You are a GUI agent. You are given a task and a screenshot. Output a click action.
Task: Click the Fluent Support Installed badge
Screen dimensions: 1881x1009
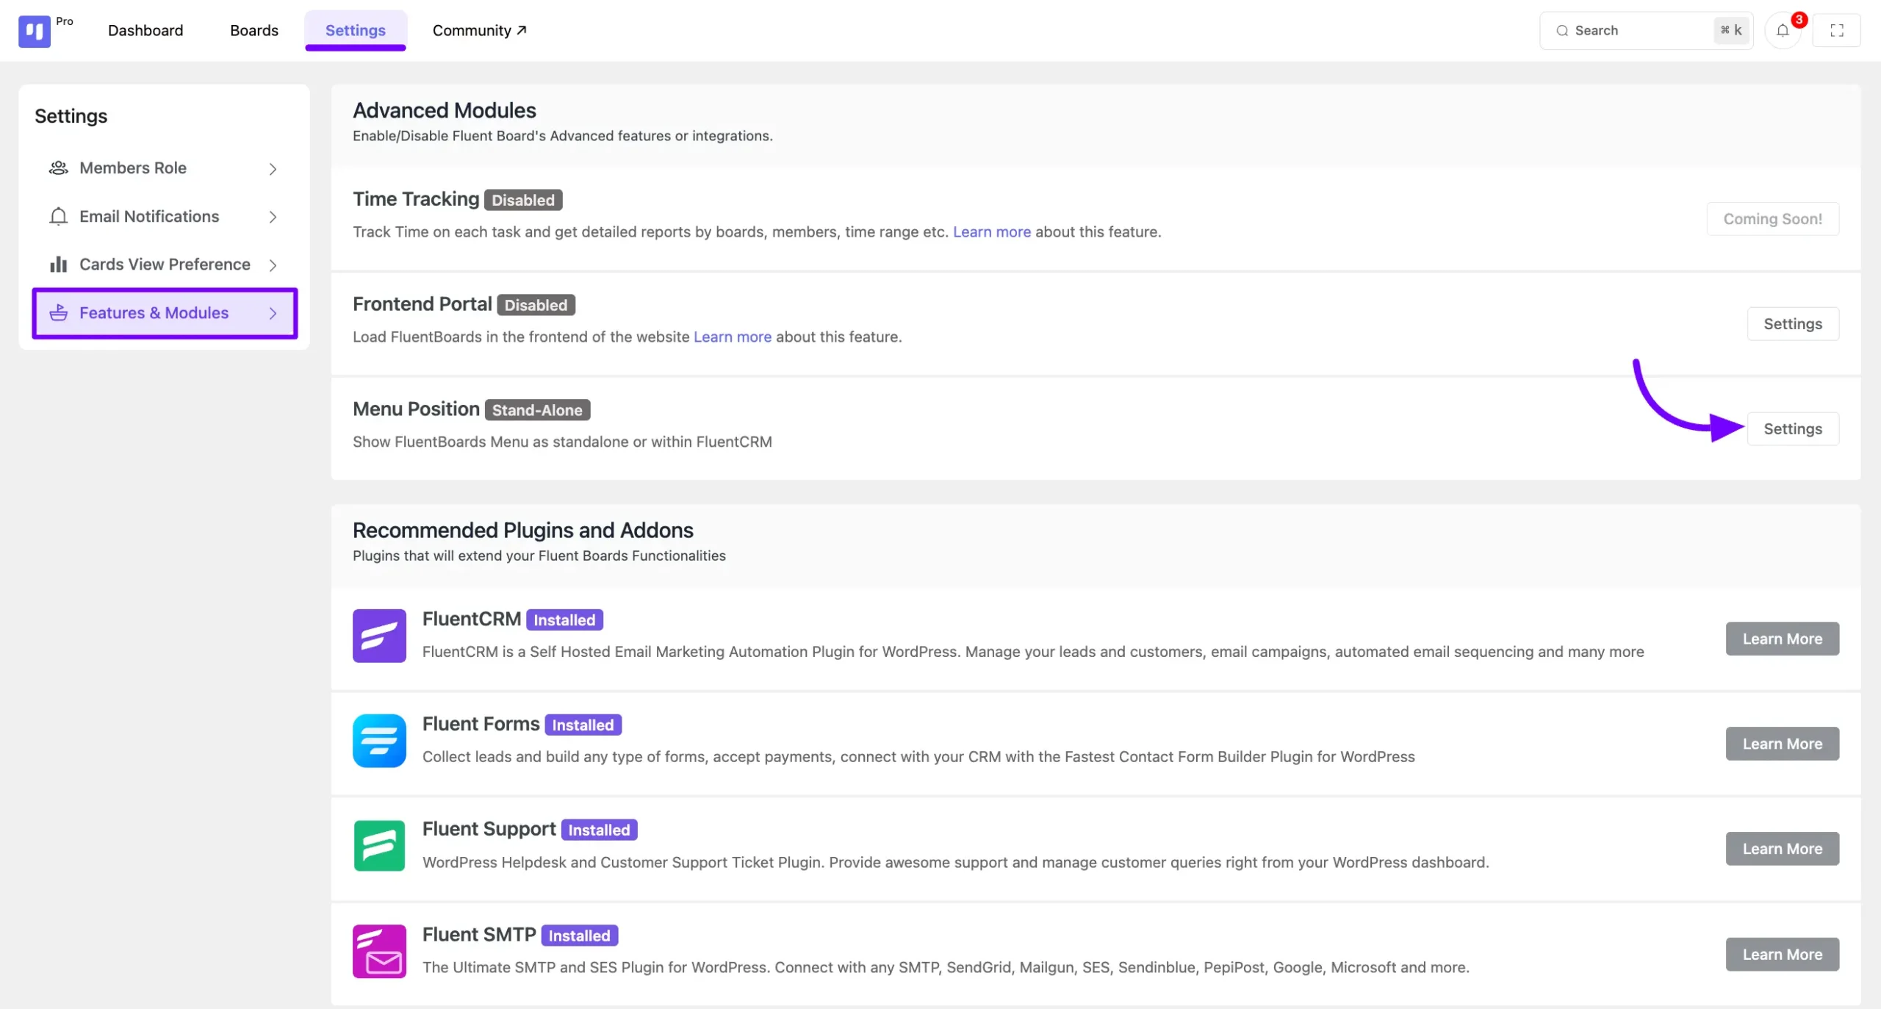tap(599, 830)
